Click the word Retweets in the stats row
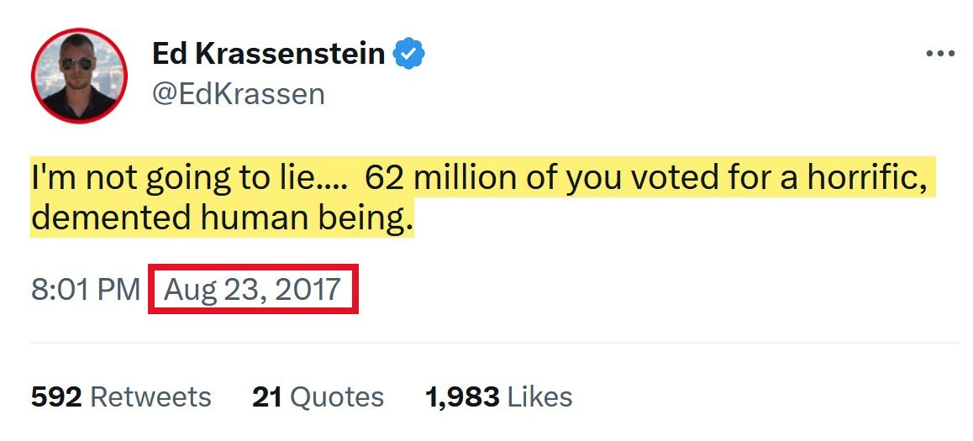This screenshot has width=973, height=441. tap(150, 396)
